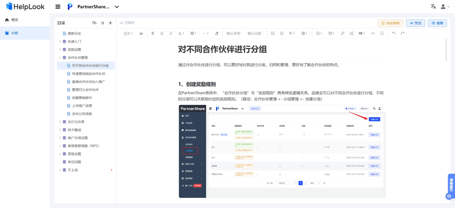455x208 pixels.
Task: Insert a horizontal divider line
Action: click(x=382, y=33)
